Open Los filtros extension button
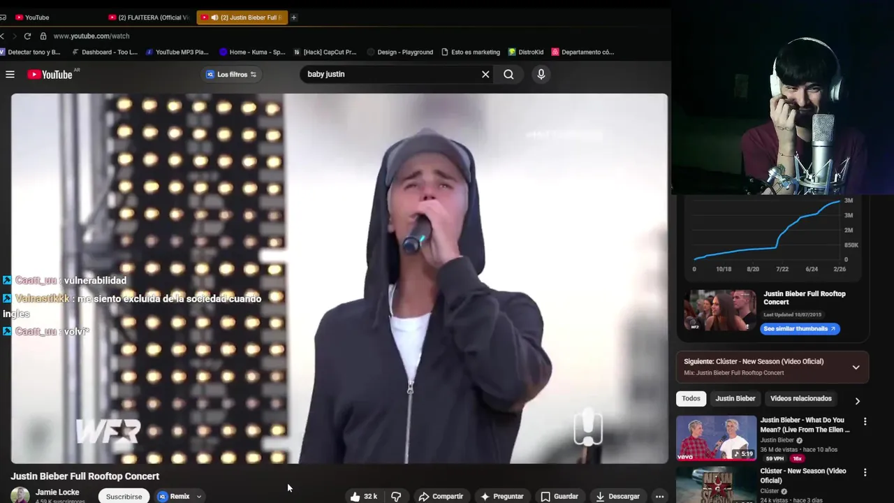894x503 pixels. click(231, 74)
